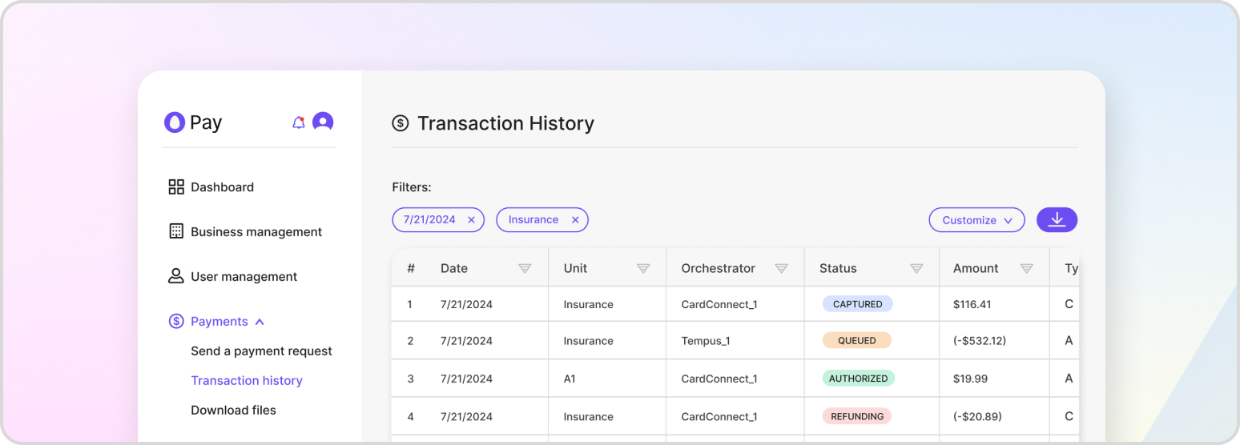
Task: Open the Customize dropdown
Action: [976, 220]
